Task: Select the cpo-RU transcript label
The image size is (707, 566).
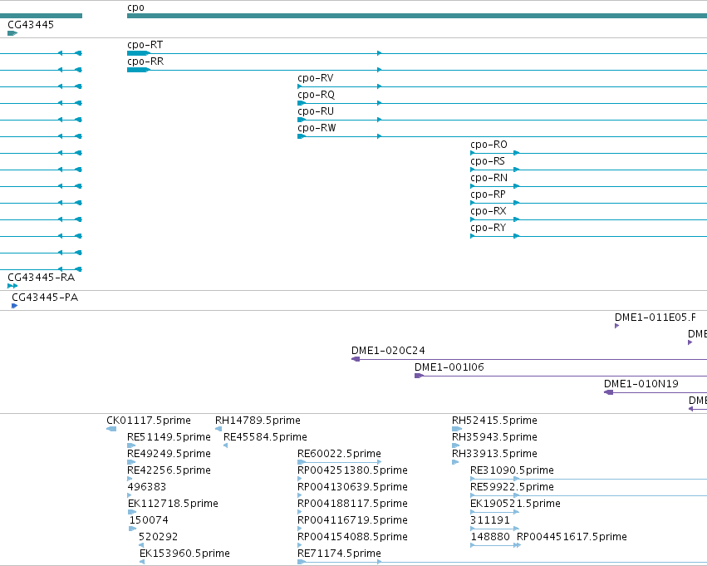Action: coord(316,111)
